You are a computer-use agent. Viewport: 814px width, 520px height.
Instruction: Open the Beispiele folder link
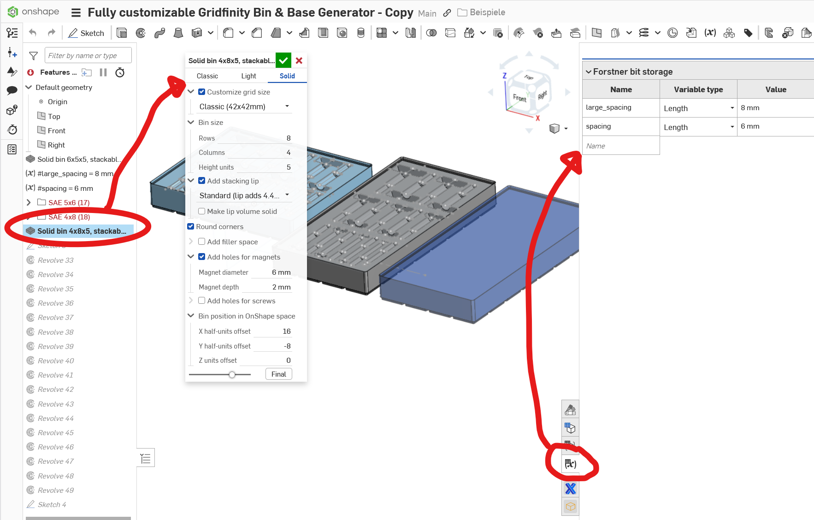coord(481,12)
